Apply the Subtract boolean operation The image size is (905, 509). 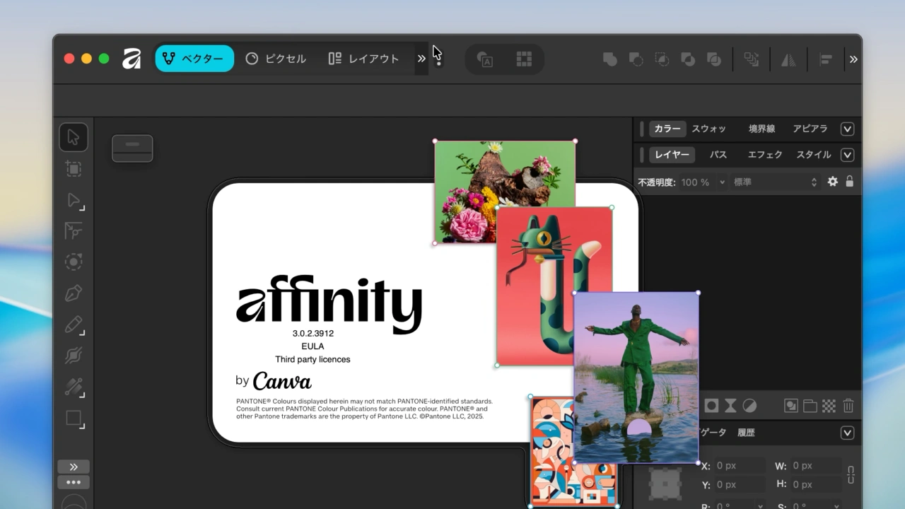click(x=636, y=59)
